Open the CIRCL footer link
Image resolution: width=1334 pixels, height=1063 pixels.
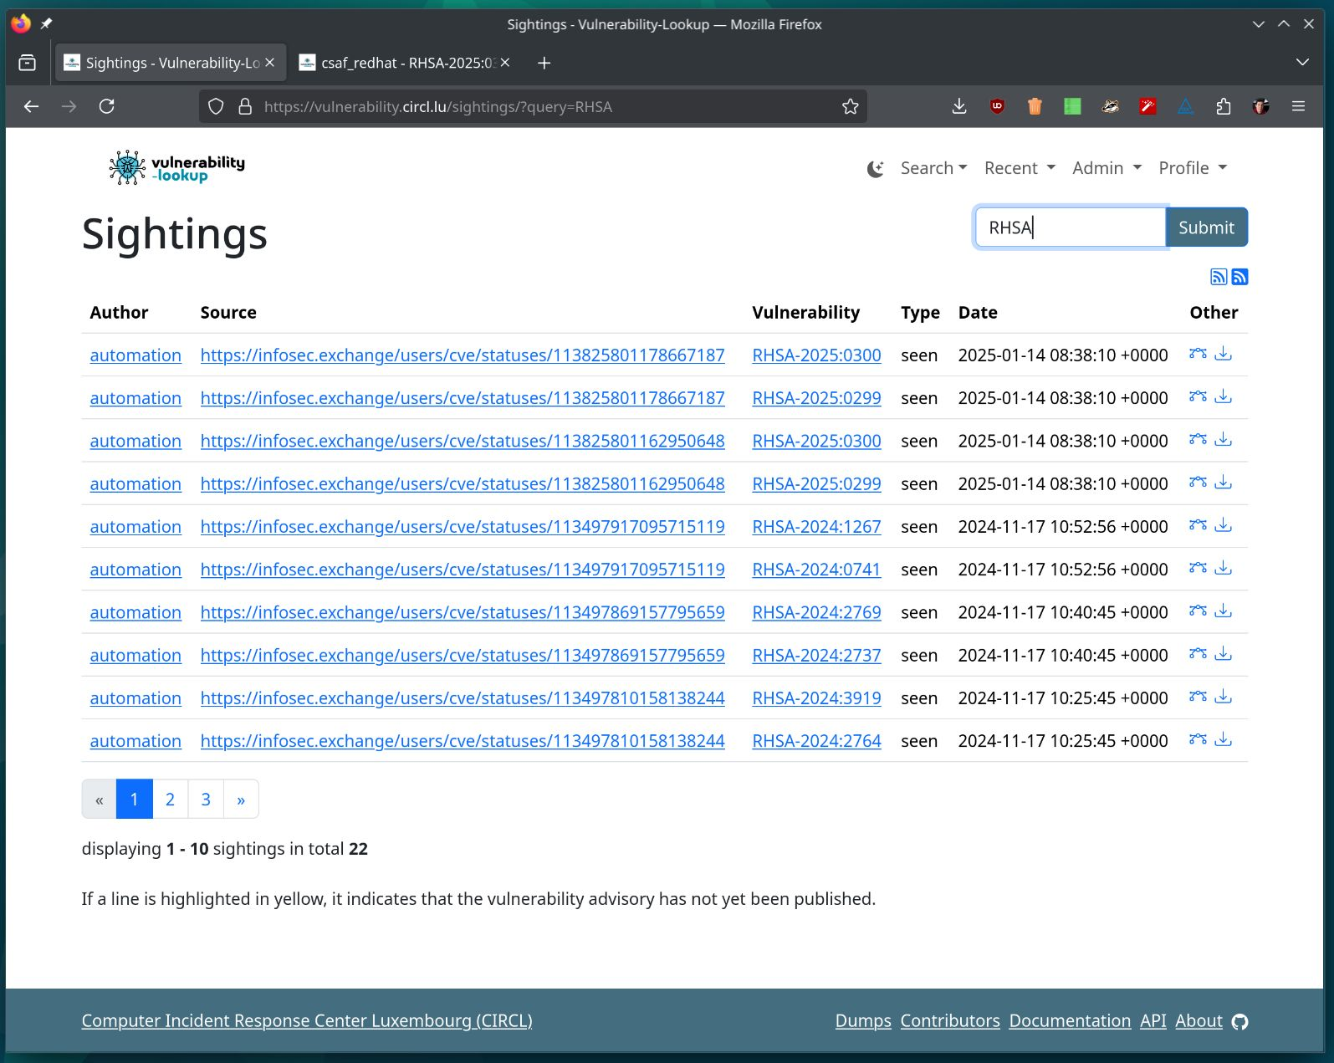(307, 1021)
